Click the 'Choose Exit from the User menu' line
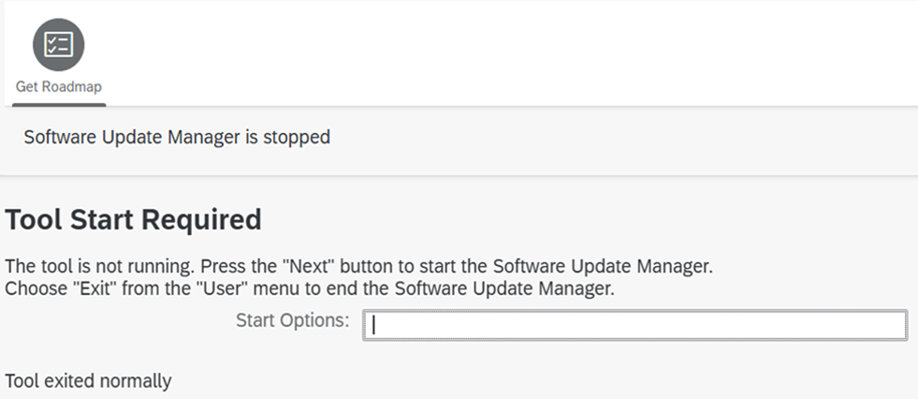Viewport: 918px width, 399px height. tap(310, 288)
